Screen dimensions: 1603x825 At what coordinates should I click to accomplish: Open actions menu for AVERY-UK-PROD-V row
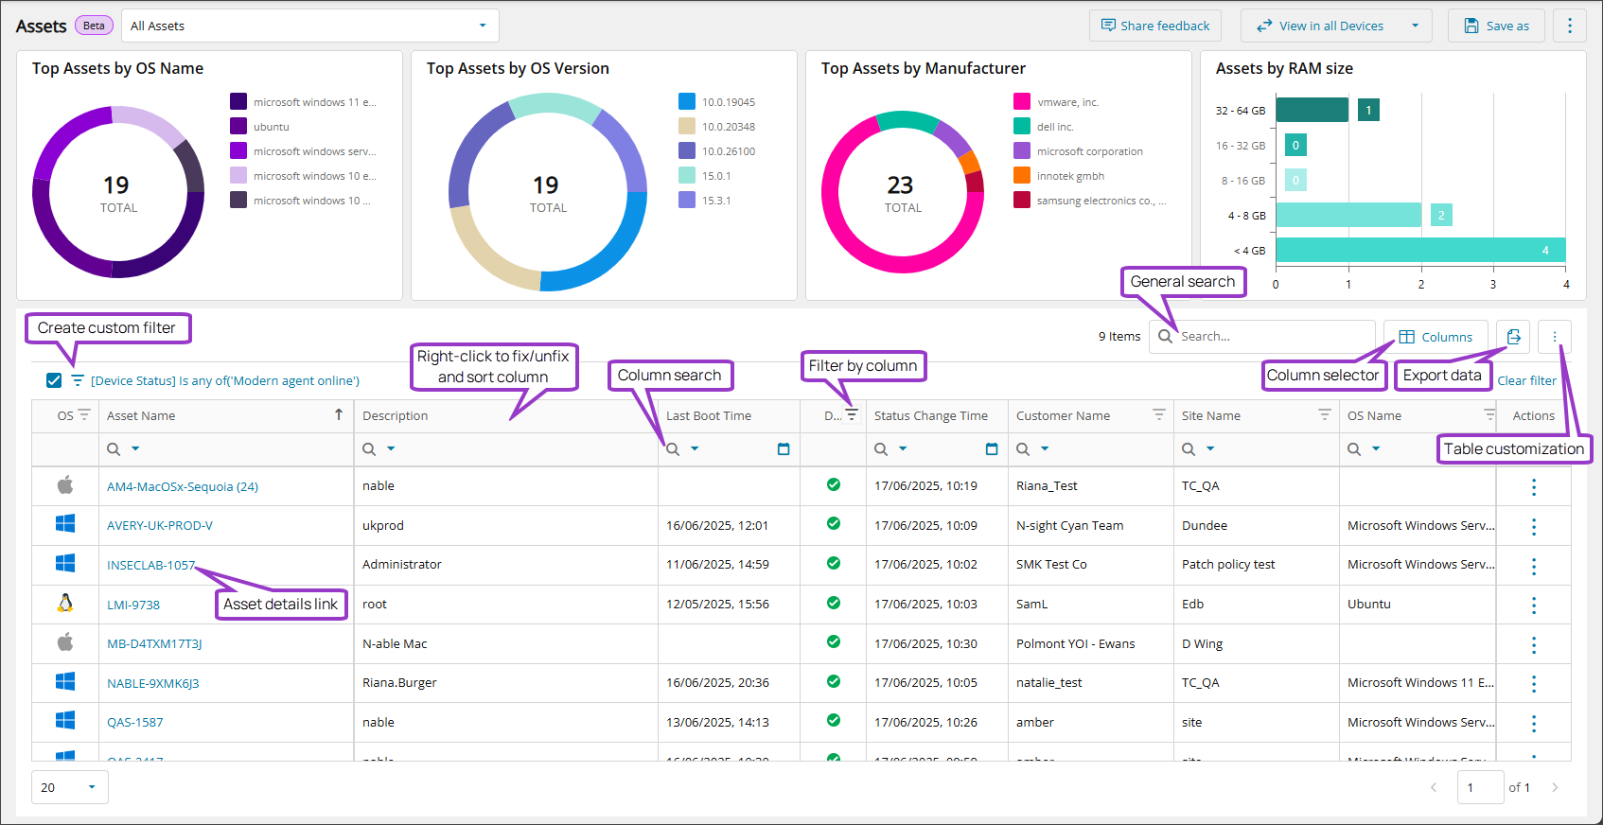click(1533, 526)
